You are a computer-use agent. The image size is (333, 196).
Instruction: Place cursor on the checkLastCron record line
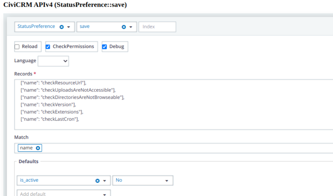point(50,119)
